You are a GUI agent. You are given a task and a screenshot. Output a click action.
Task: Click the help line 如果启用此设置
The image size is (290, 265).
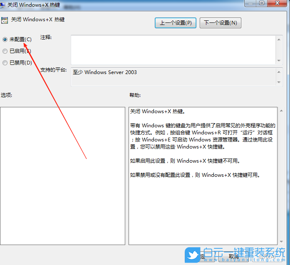[185, 161]
